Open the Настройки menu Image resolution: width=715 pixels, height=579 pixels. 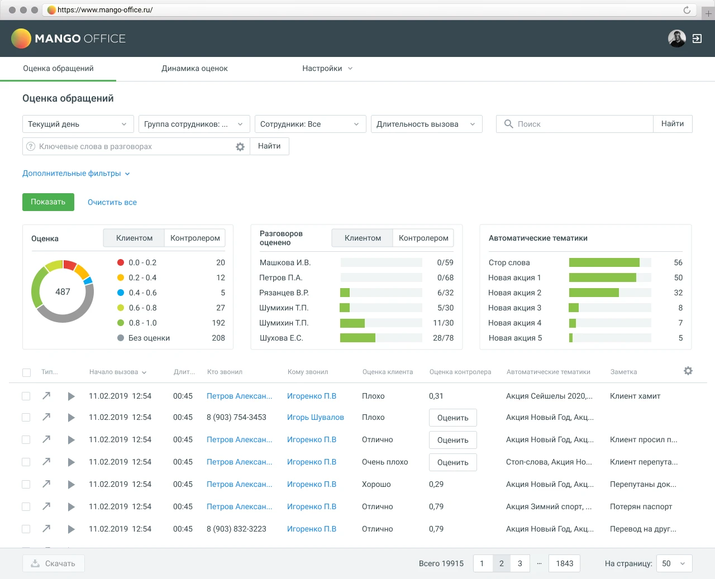(327, 69)
